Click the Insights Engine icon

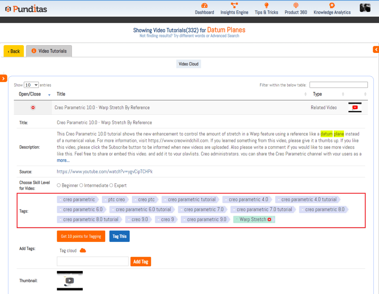coord(234,6)
